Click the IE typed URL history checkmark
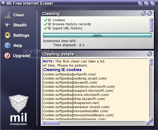Screen dimensions: 158x130 (x=45, y=28)
